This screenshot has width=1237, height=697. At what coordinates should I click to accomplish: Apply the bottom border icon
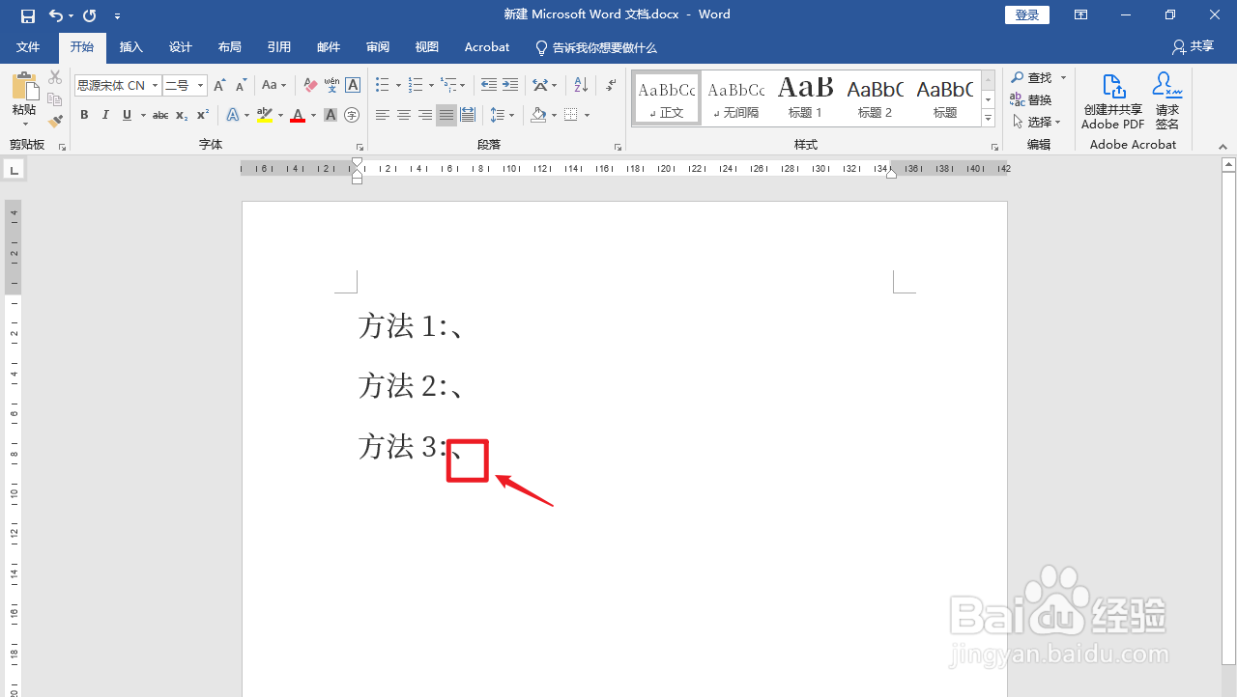(570, 115)
